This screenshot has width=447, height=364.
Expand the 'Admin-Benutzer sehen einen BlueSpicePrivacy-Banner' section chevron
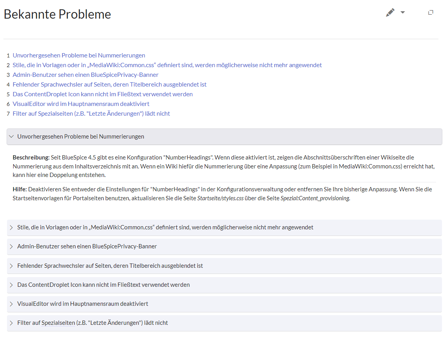click(11, 246)
